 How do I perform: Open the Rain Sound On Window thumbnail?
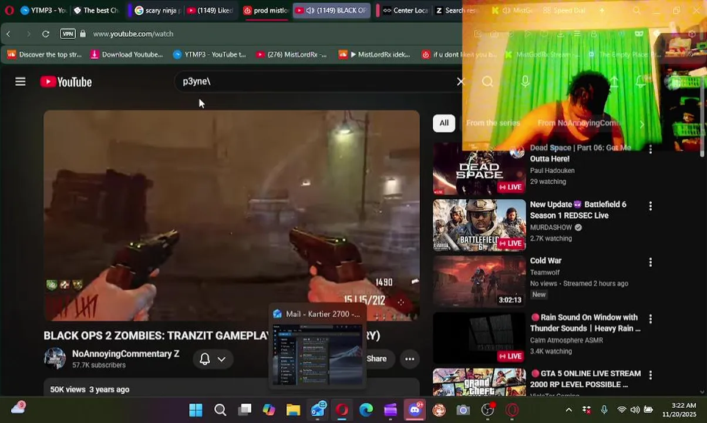click(479, 338)
